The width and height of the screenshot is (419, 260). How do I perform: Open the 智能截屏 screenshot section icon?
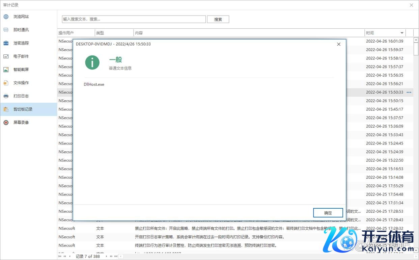(6, 70)
